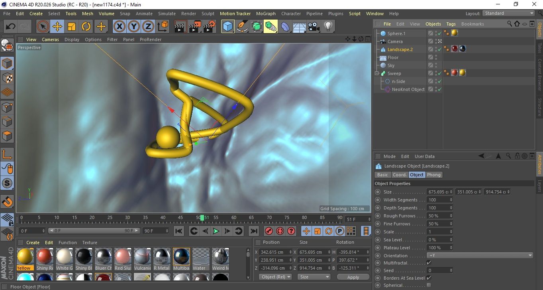
Task: Click Render View clapperboard icon
Action: point(180,27)
